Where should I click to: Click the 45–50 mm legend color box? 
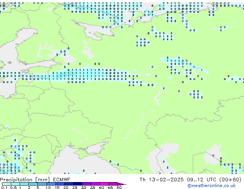pos(113,184)
